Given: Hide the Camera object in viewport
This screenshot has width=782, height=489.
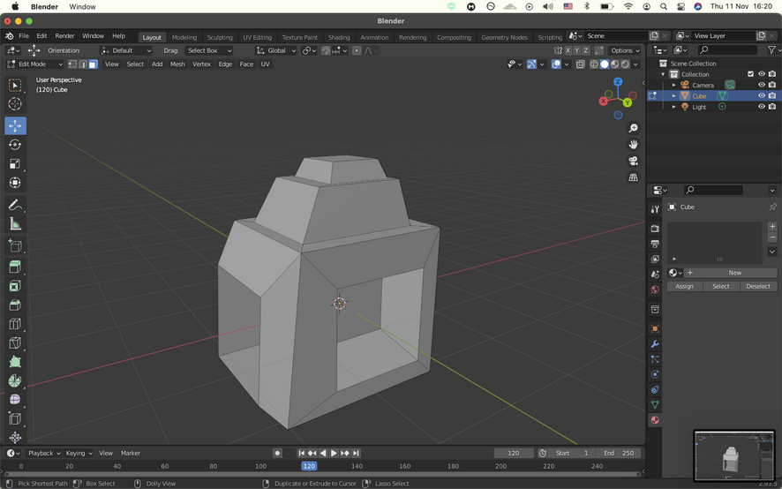Looking at the screenshot, I should pos(762,85).
